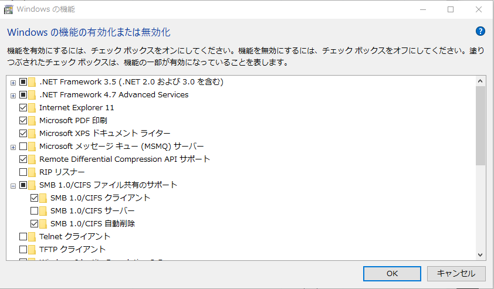
Task: Click folder icon beside TFTP クライアント
Action: [32, 249]
